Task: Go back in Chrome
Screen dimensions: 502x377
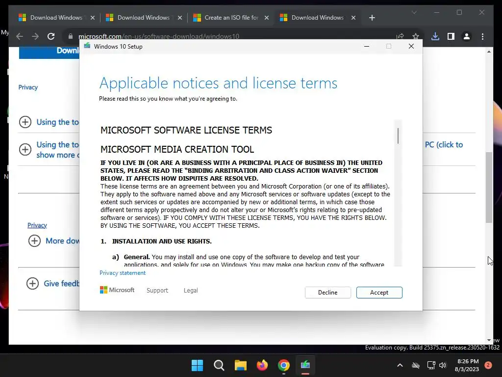Action: (x=20, y=36)
